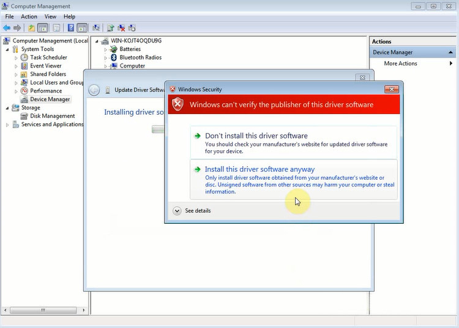This screenshot has height=328, width=459.
Task: Click the Back arrow in the toolbar
Action: click(x=7, y=28)
